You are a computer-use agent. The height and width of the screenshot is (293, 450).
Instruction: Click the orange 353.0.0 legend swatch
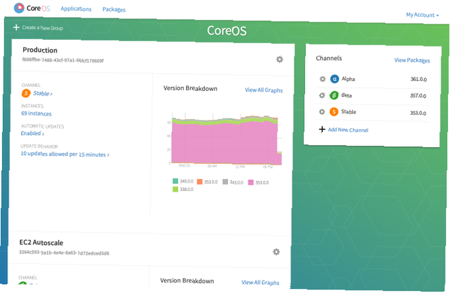coord(200,182)
